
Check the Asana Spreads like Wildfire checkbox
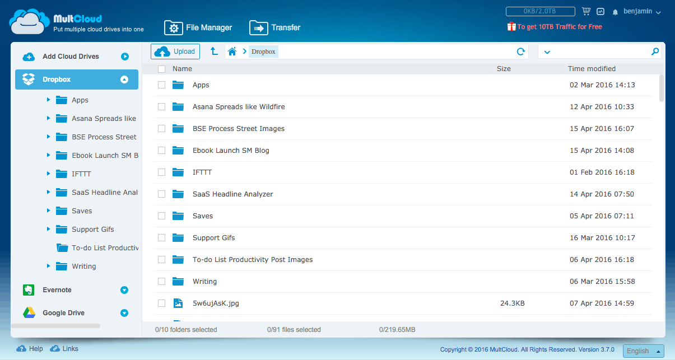(161, 107)
